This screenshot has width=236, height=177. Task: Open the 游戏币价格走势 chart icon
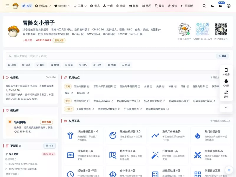click(155, 135)
